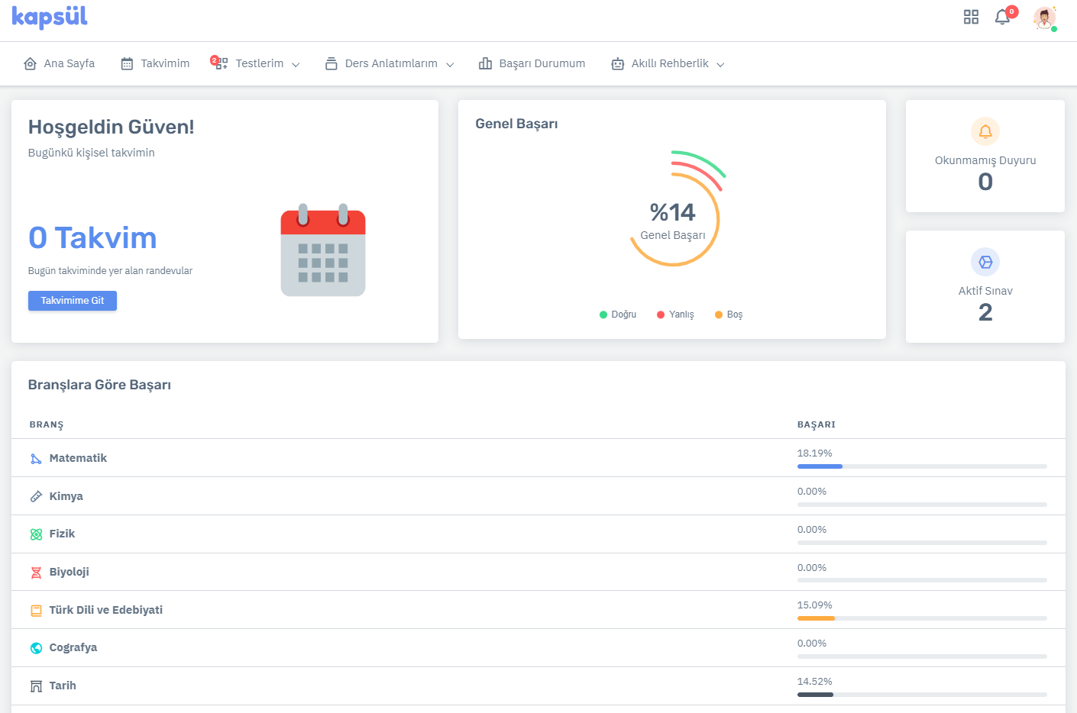Expand the Ders Anlatımlarım dropdown chevron
Image resolution: width=1077 pixels, height=713 pixels.
tap(450, 65)
